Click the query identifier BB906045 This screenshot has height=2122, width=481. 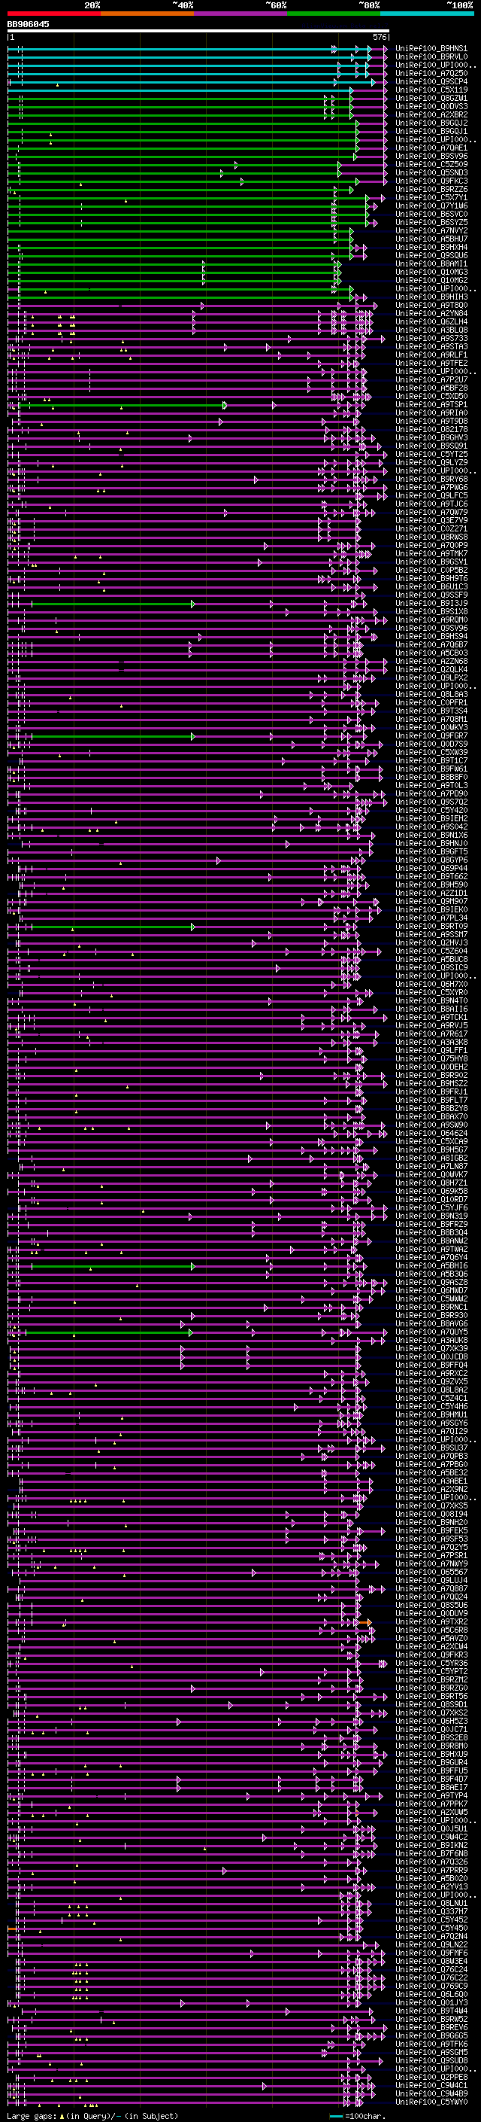click(x=28, y=25)
